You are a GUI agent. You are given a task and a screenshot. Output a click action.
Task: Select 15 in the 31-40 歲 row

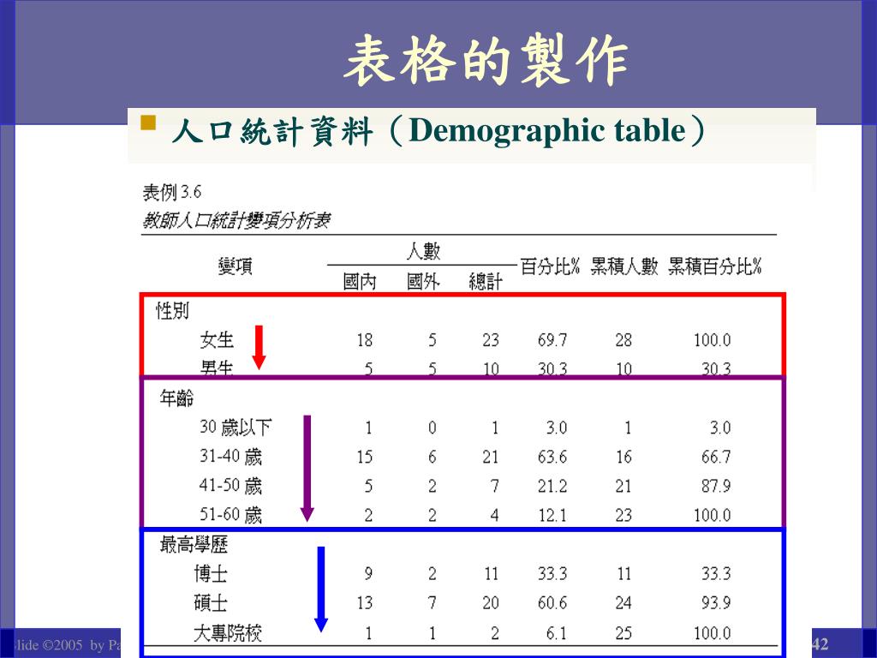point(365,458)
